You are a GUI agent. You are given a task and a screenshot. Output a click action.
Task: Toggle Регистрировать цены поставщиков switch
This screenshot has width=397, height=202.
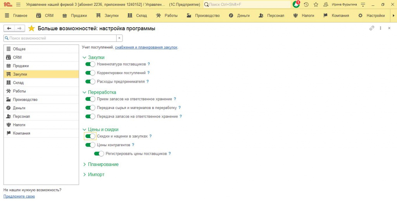coord(99,154)
